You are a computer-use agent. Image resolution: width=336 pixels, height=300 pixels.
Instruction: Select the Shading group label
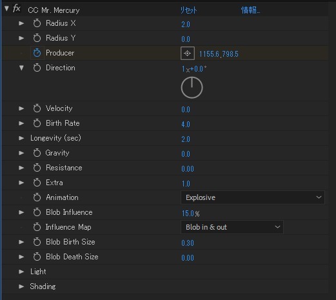point(43,286)
